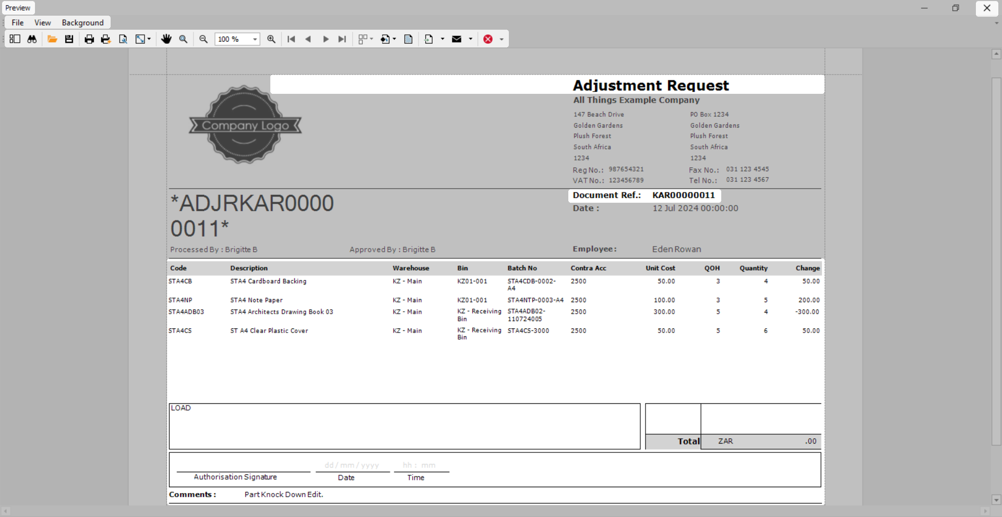Select the Hand pan tool
The image size is (1002, 517).
(x=166, y=39)
